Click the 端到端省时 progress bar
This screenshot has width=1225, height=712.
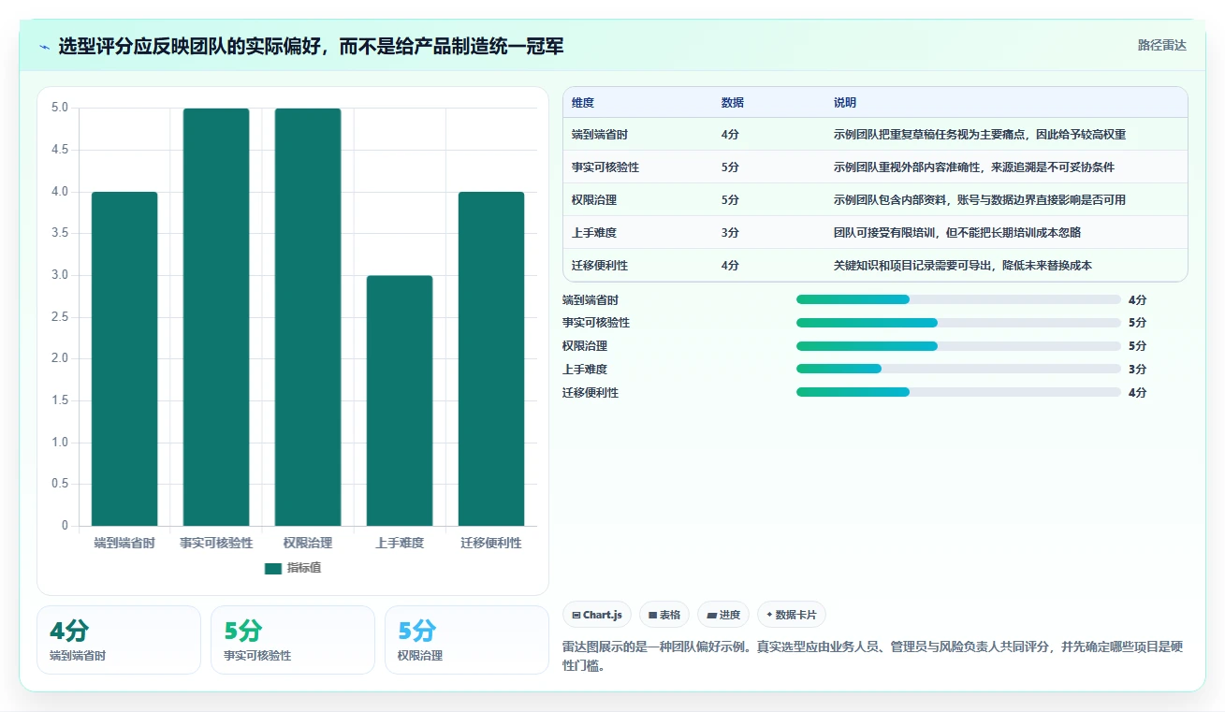[x=958, y=299]
